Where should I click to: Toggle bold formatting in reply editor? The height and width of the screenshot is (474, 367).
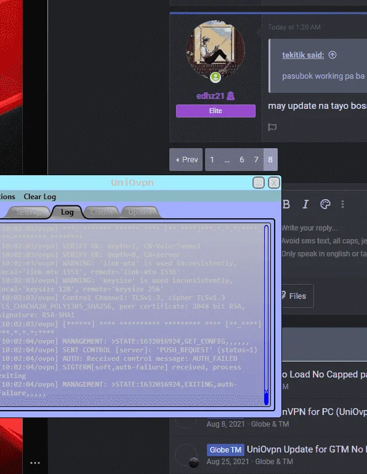tap(286, 205)
